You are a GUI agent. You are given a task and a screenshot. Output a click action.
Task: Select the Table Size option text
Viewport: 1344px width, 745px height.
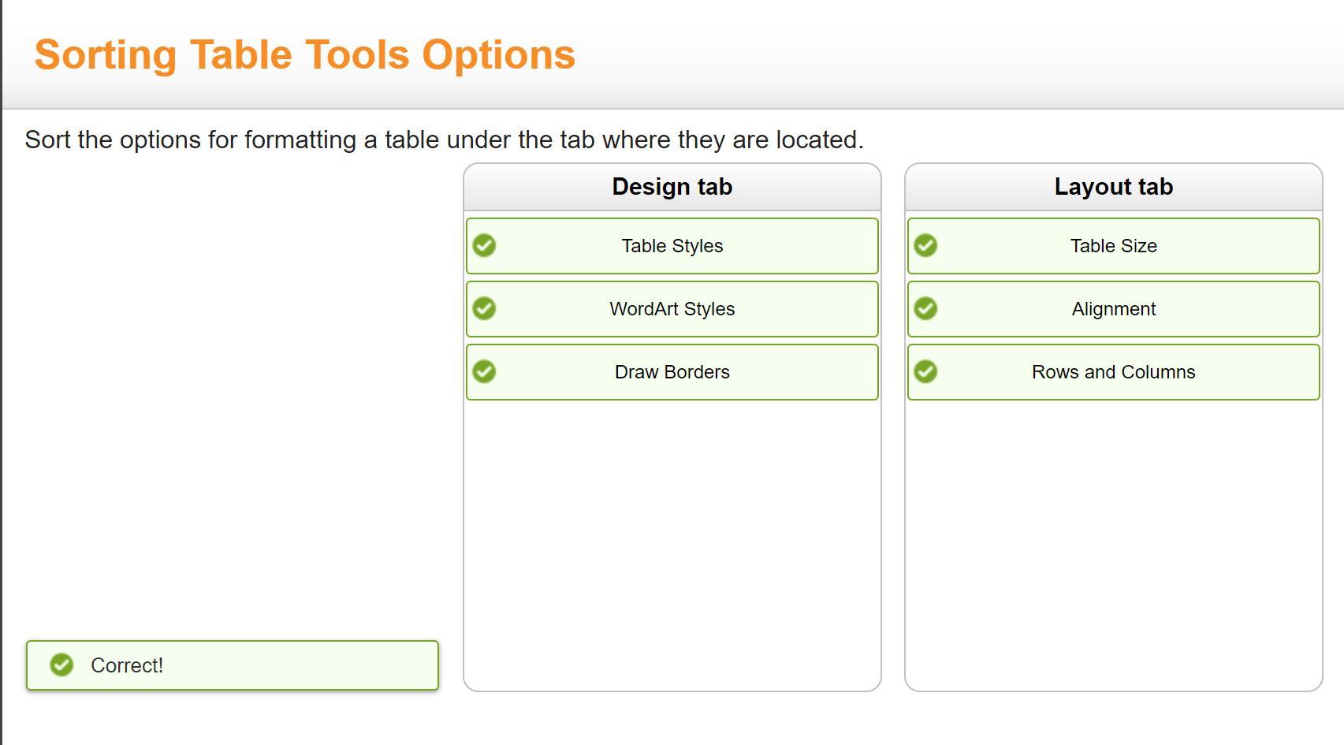point(1113,246)
